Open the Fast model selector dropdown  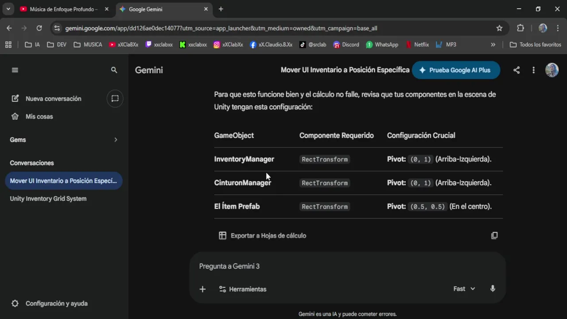464,289
